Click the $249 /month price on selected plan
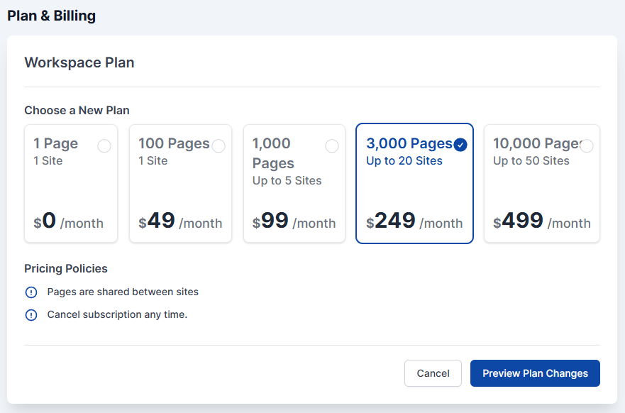 [414, 221]
